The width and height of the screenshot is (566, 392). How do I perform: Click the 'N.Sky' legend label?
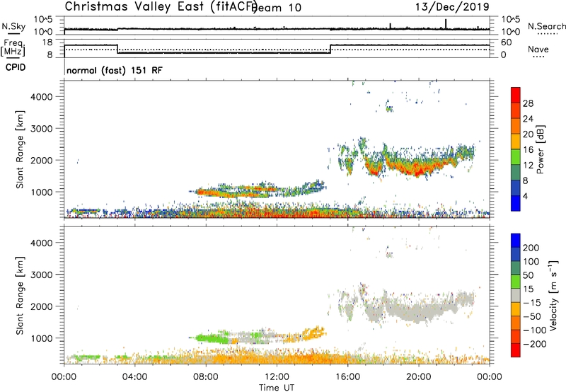click(x=13, y=26)
